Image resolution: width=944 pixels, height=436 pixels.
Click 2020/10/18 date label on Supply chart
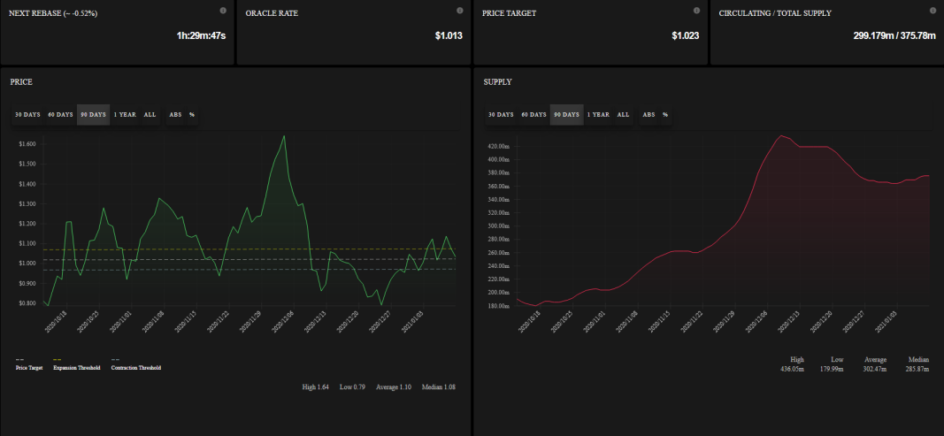click(531, 322)
